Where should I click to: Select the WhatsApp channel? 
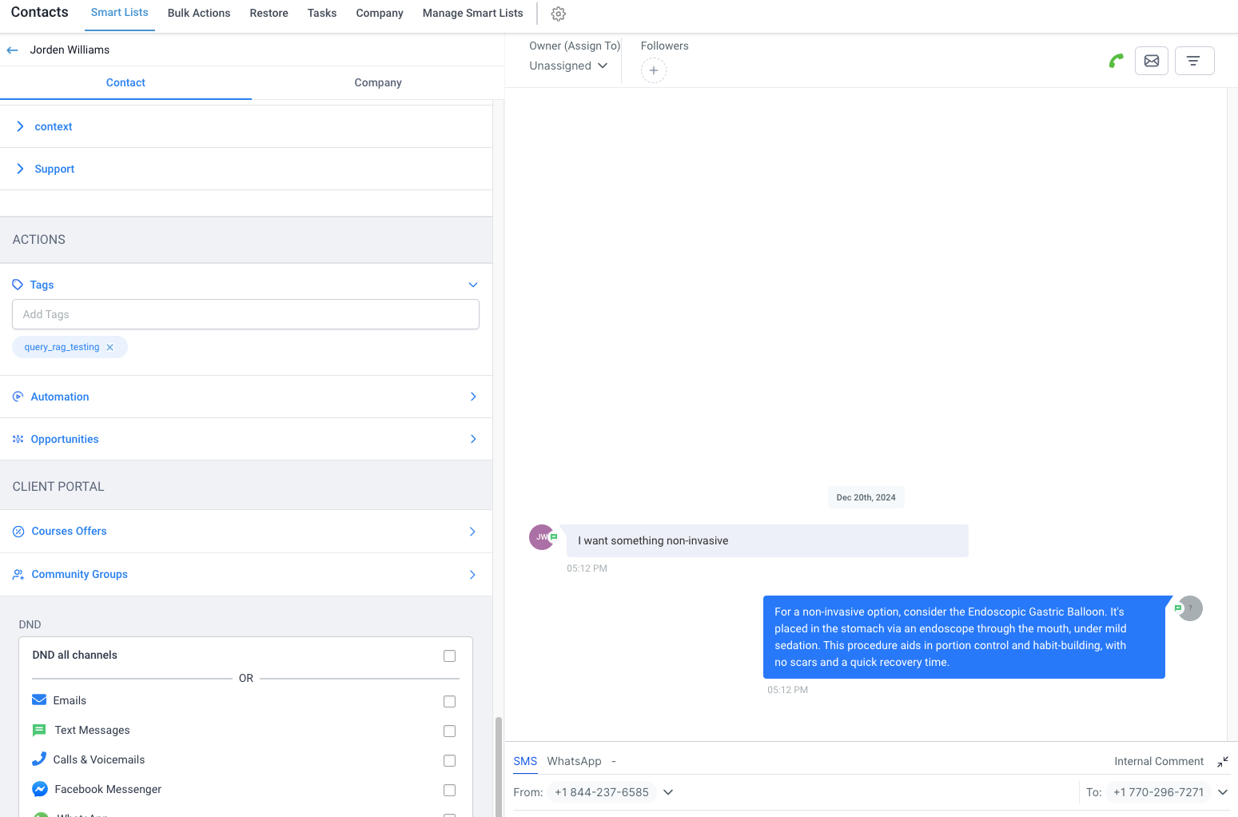pos(574,761)
